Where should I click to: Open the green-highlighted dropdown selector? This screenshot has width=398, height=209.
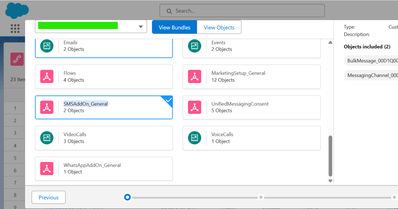(91, 26)
